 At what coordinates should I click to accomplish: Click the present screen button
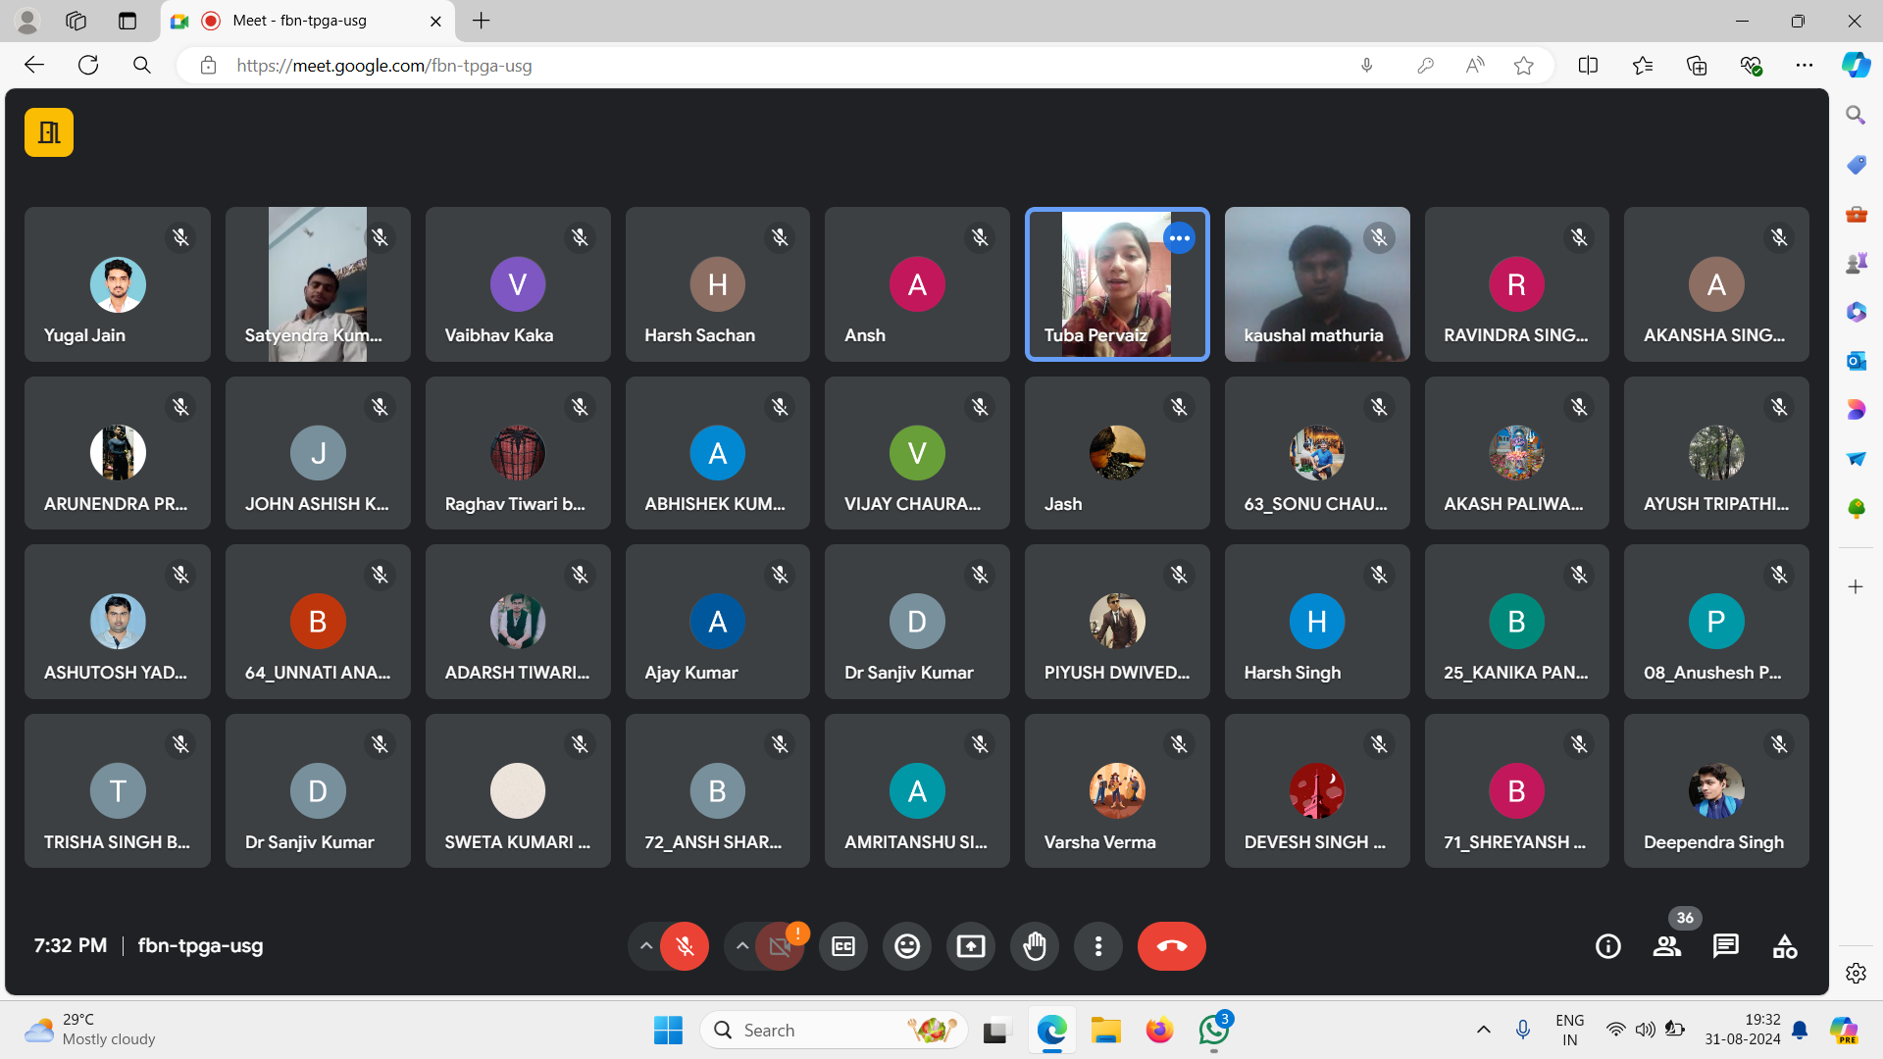(970, 946)
